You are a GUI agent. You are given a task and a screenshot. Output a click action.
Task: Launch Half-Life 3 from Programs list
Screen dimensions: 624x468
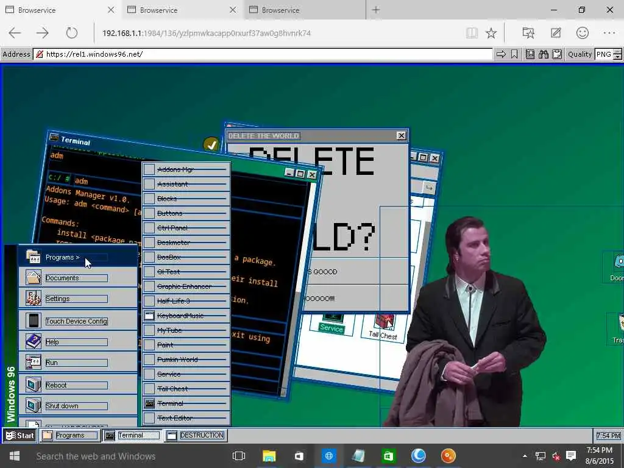[x=186, y=301]
